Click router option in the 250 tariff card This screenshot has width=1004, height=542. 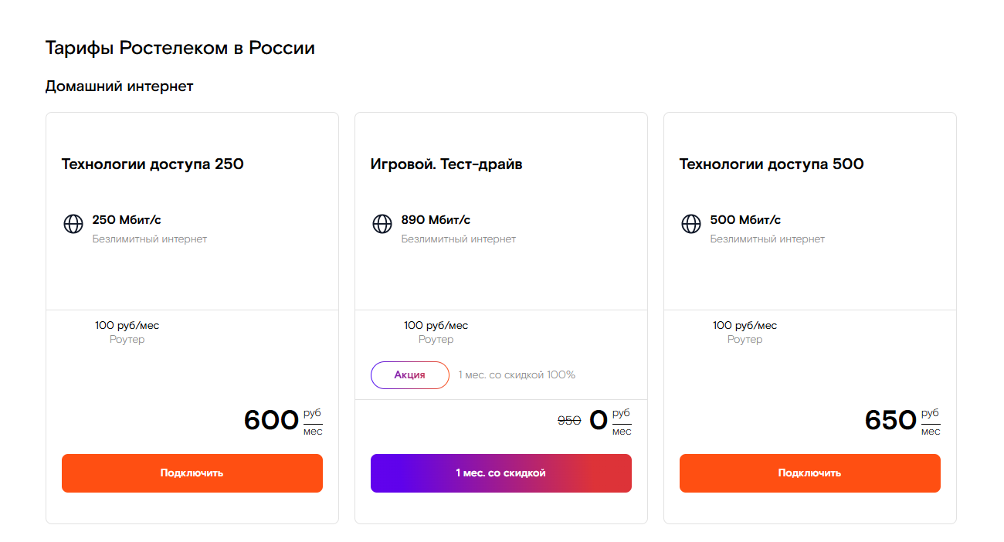pyautogui.click(x=127, y=332)
